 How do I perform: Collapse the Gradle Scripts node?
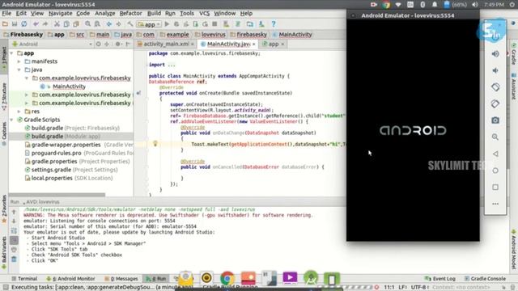pyautogui.click(x=12, y=120)
